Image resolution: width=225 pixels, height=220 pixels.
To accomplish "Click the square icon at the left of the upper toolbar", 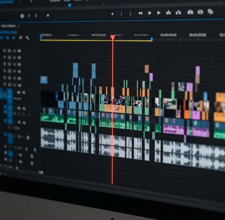I will (x=22, y=16).
